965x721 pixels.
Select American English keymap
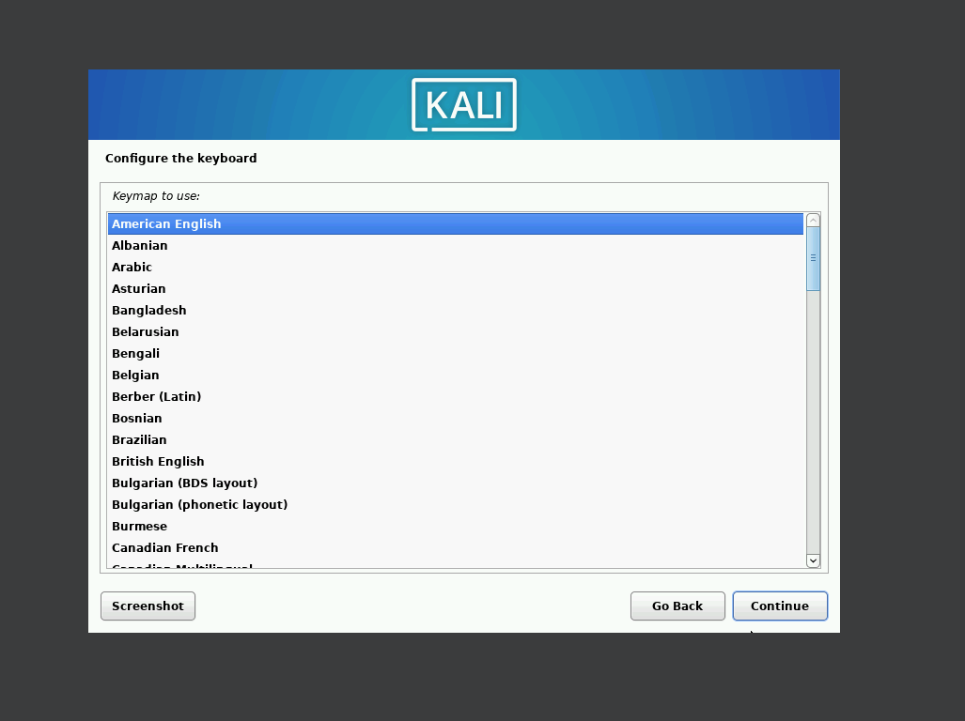tap(456, 223)
